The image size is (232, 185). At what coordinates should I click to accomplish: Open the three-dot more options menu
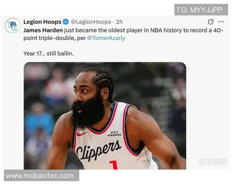point(221,22)
